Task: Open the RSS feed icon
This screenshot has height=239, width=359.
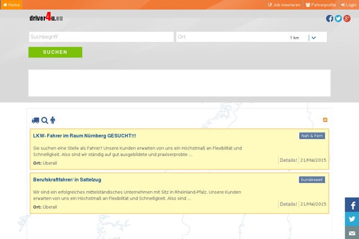Action: (325, 120)
